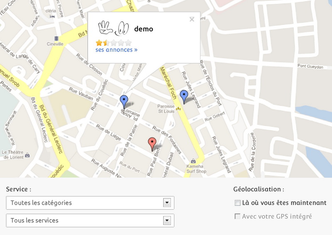Click the 'Rue des Fontaines' street label
The width and height of the screenshot is (332, 235).
coord(167,140)
